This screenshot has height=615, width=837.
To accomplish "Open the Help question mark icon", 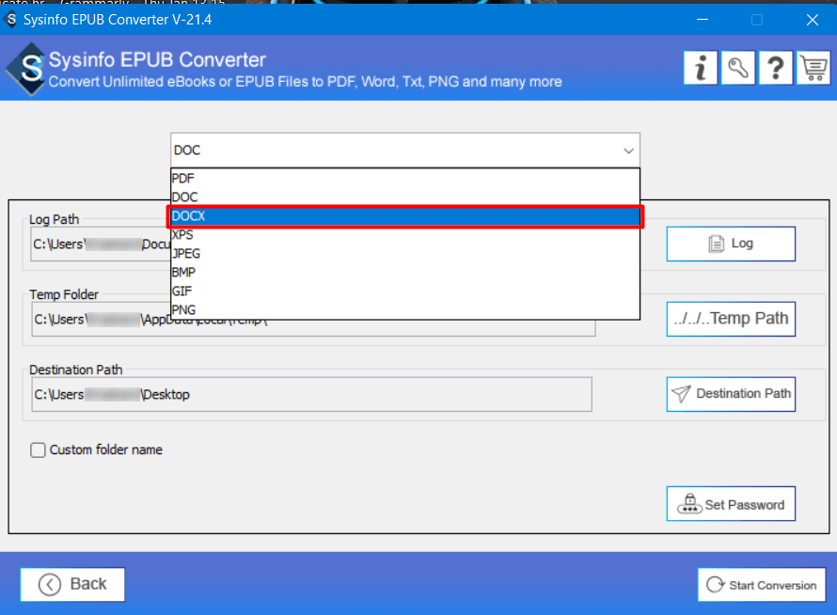I will click(776, 68).
